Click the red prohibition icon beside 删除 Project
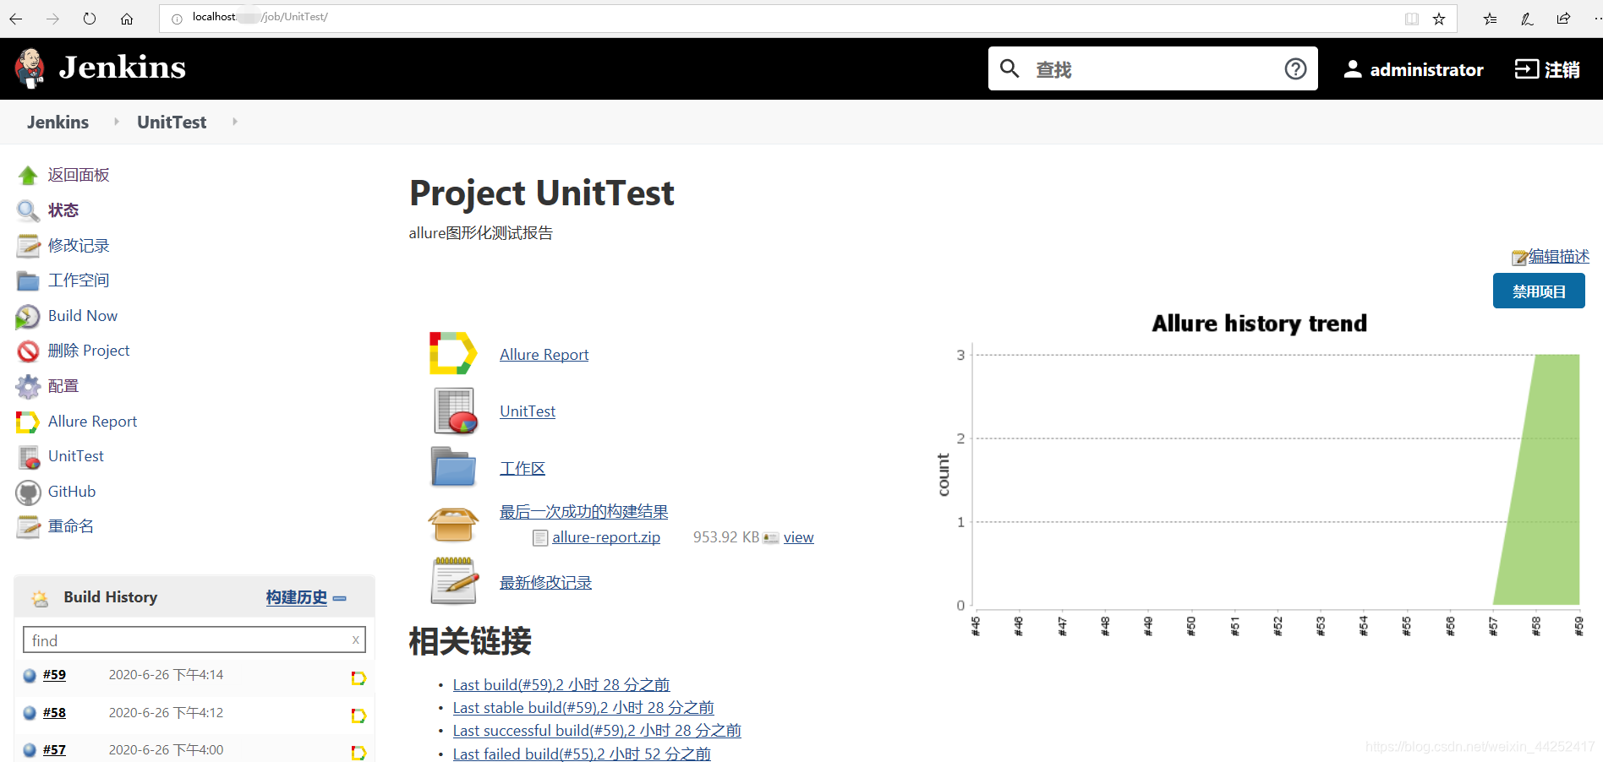1603x762 pixels. (28, 351)
